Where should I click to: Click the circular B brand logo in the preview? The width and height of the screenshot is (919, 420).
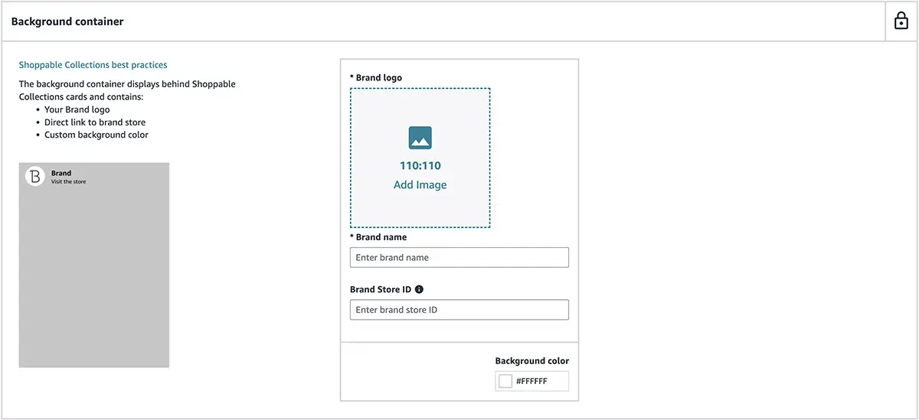[x=35, y=177]
